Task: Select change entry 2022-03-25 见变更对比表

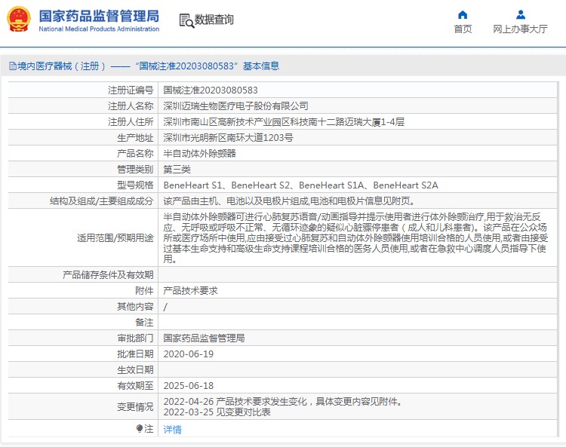Action: pyautogui.click(x=217, y=412)
